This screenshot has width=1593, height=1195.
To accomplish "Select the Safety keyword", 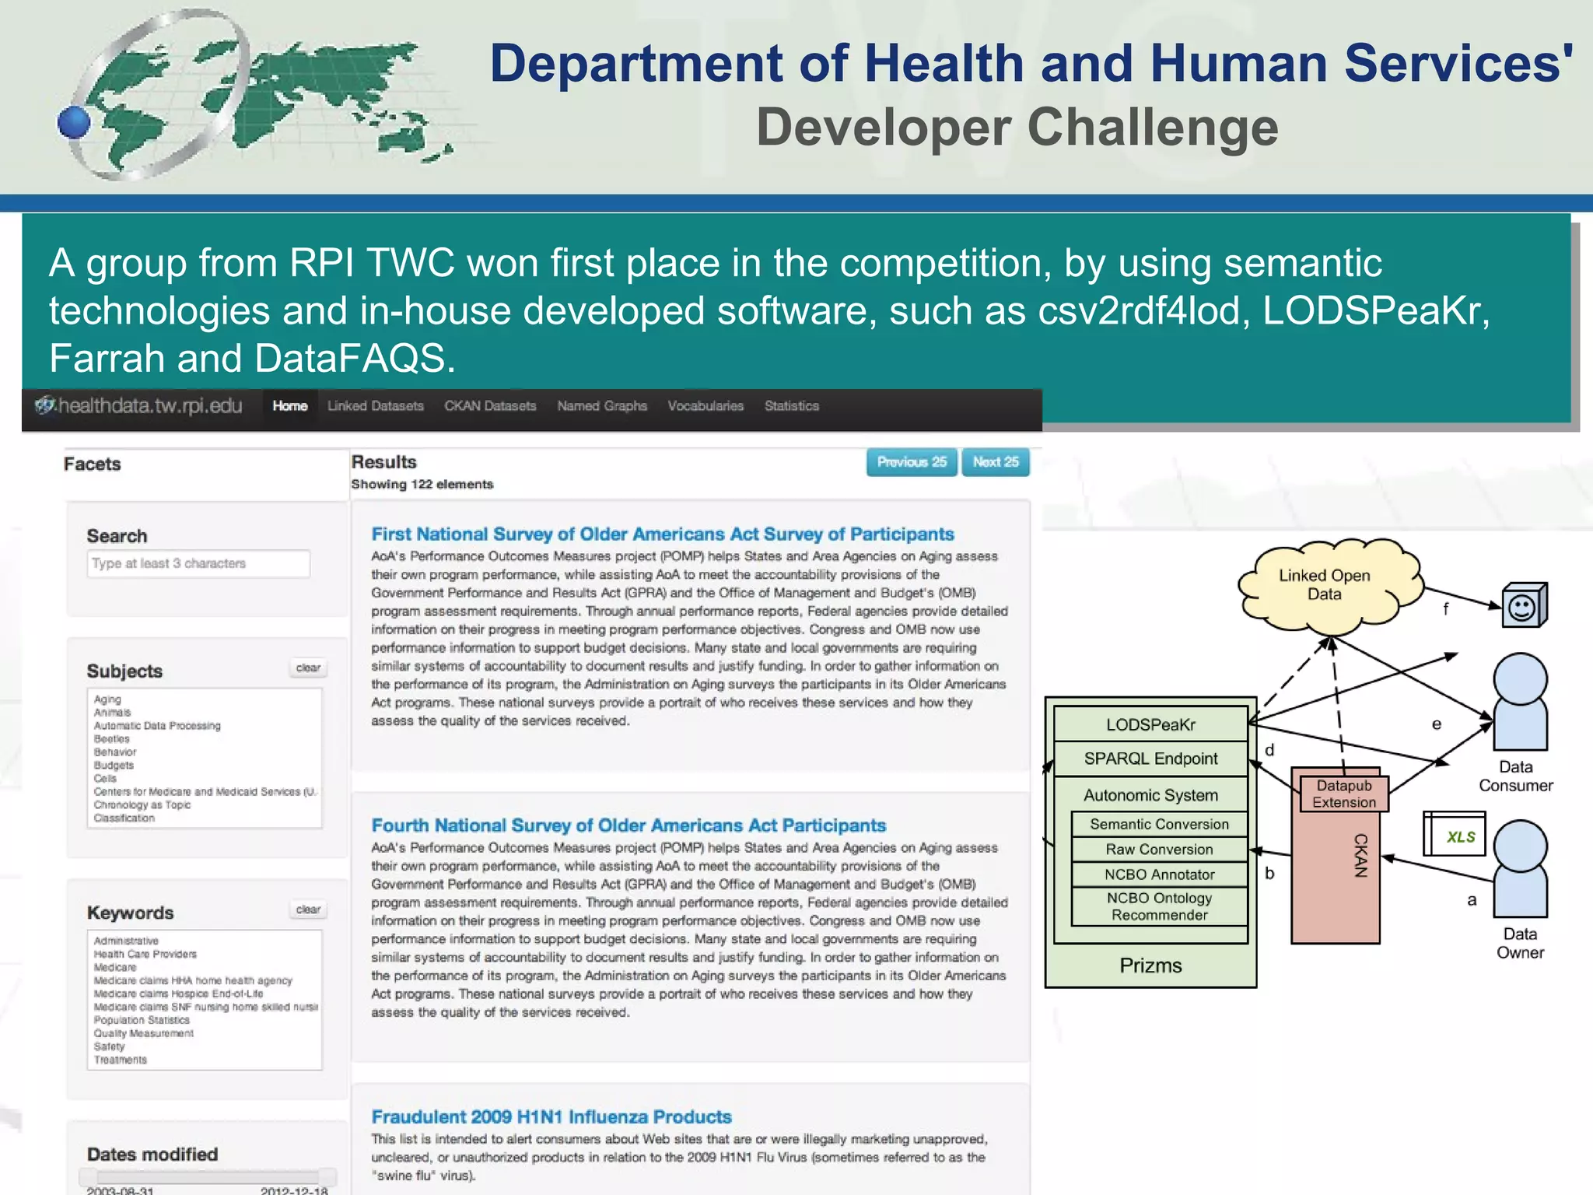I will tap(109, 1047).
